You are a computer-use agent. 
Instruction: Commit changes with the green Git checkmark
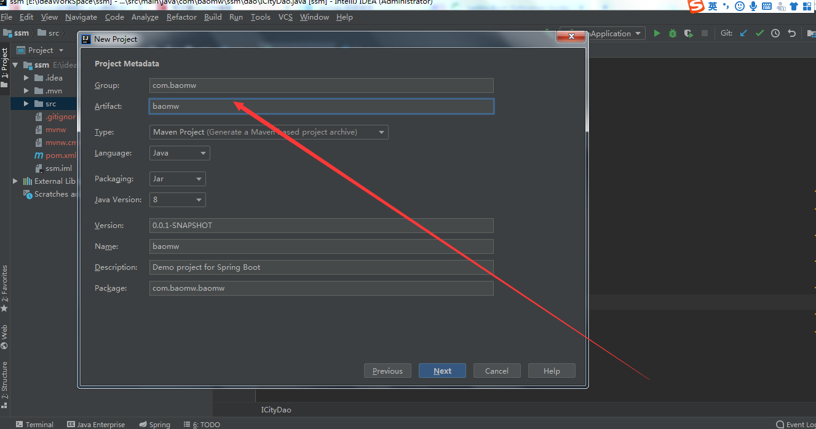tap(759, 33)
